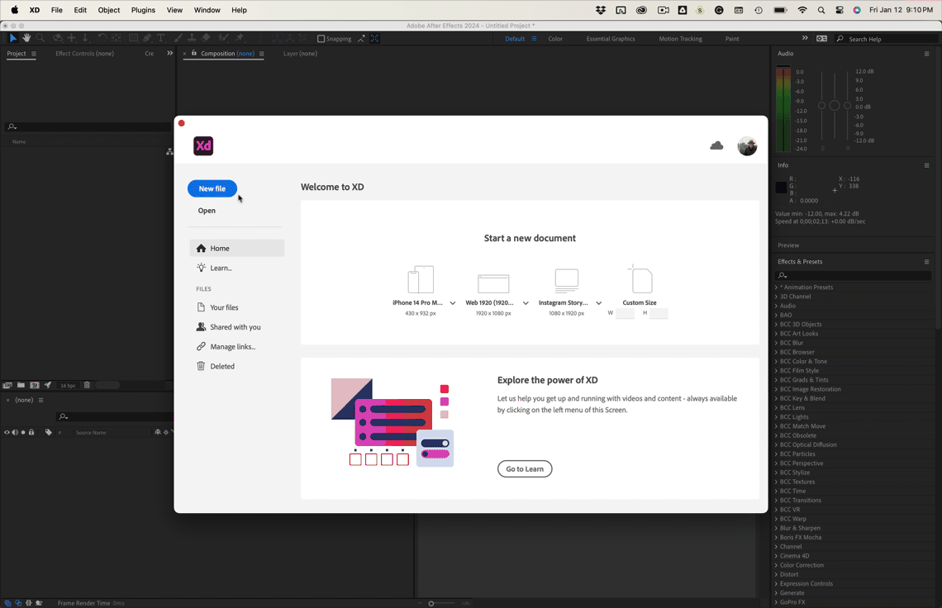The image size is (942, 608).
Task: Click the custom width W input field
Action: point(625,313)
